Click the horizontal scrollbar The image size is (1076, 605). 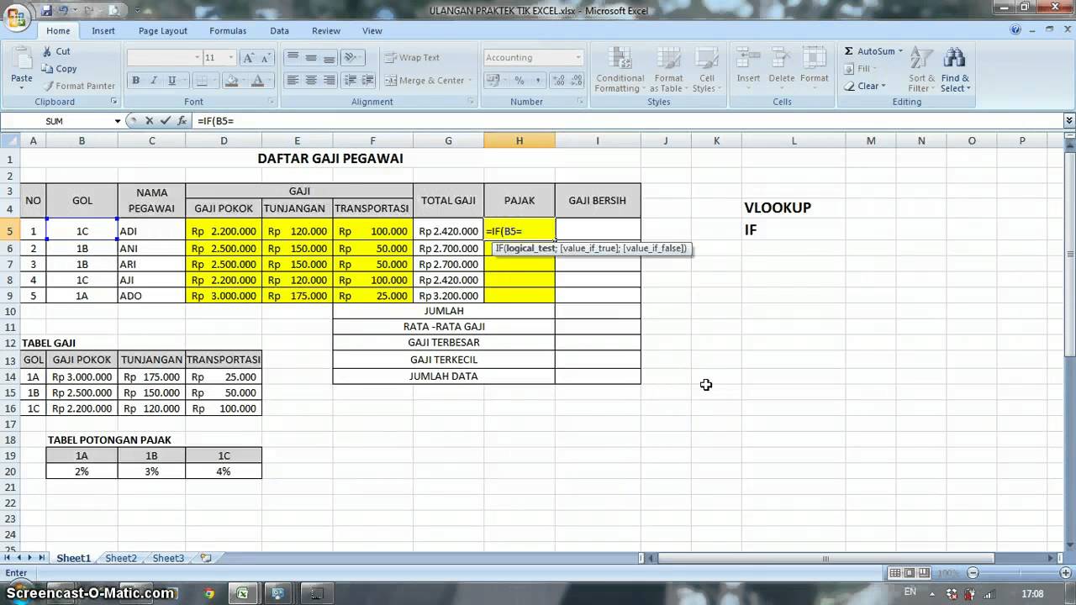pos(825,558)
